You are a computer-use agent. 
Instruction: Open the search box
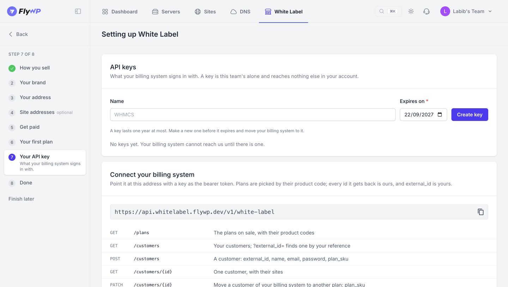tap(388, 11)
